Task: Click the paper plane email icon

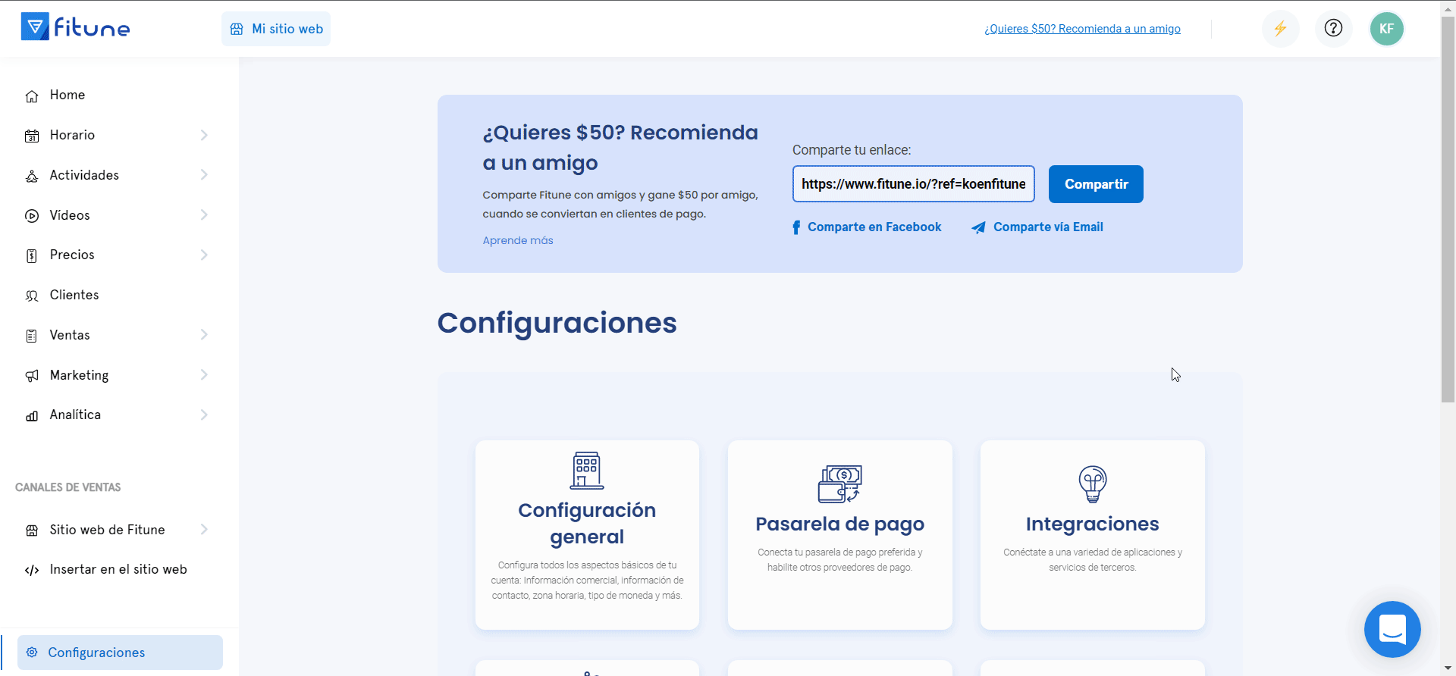Action: [979, 227]
